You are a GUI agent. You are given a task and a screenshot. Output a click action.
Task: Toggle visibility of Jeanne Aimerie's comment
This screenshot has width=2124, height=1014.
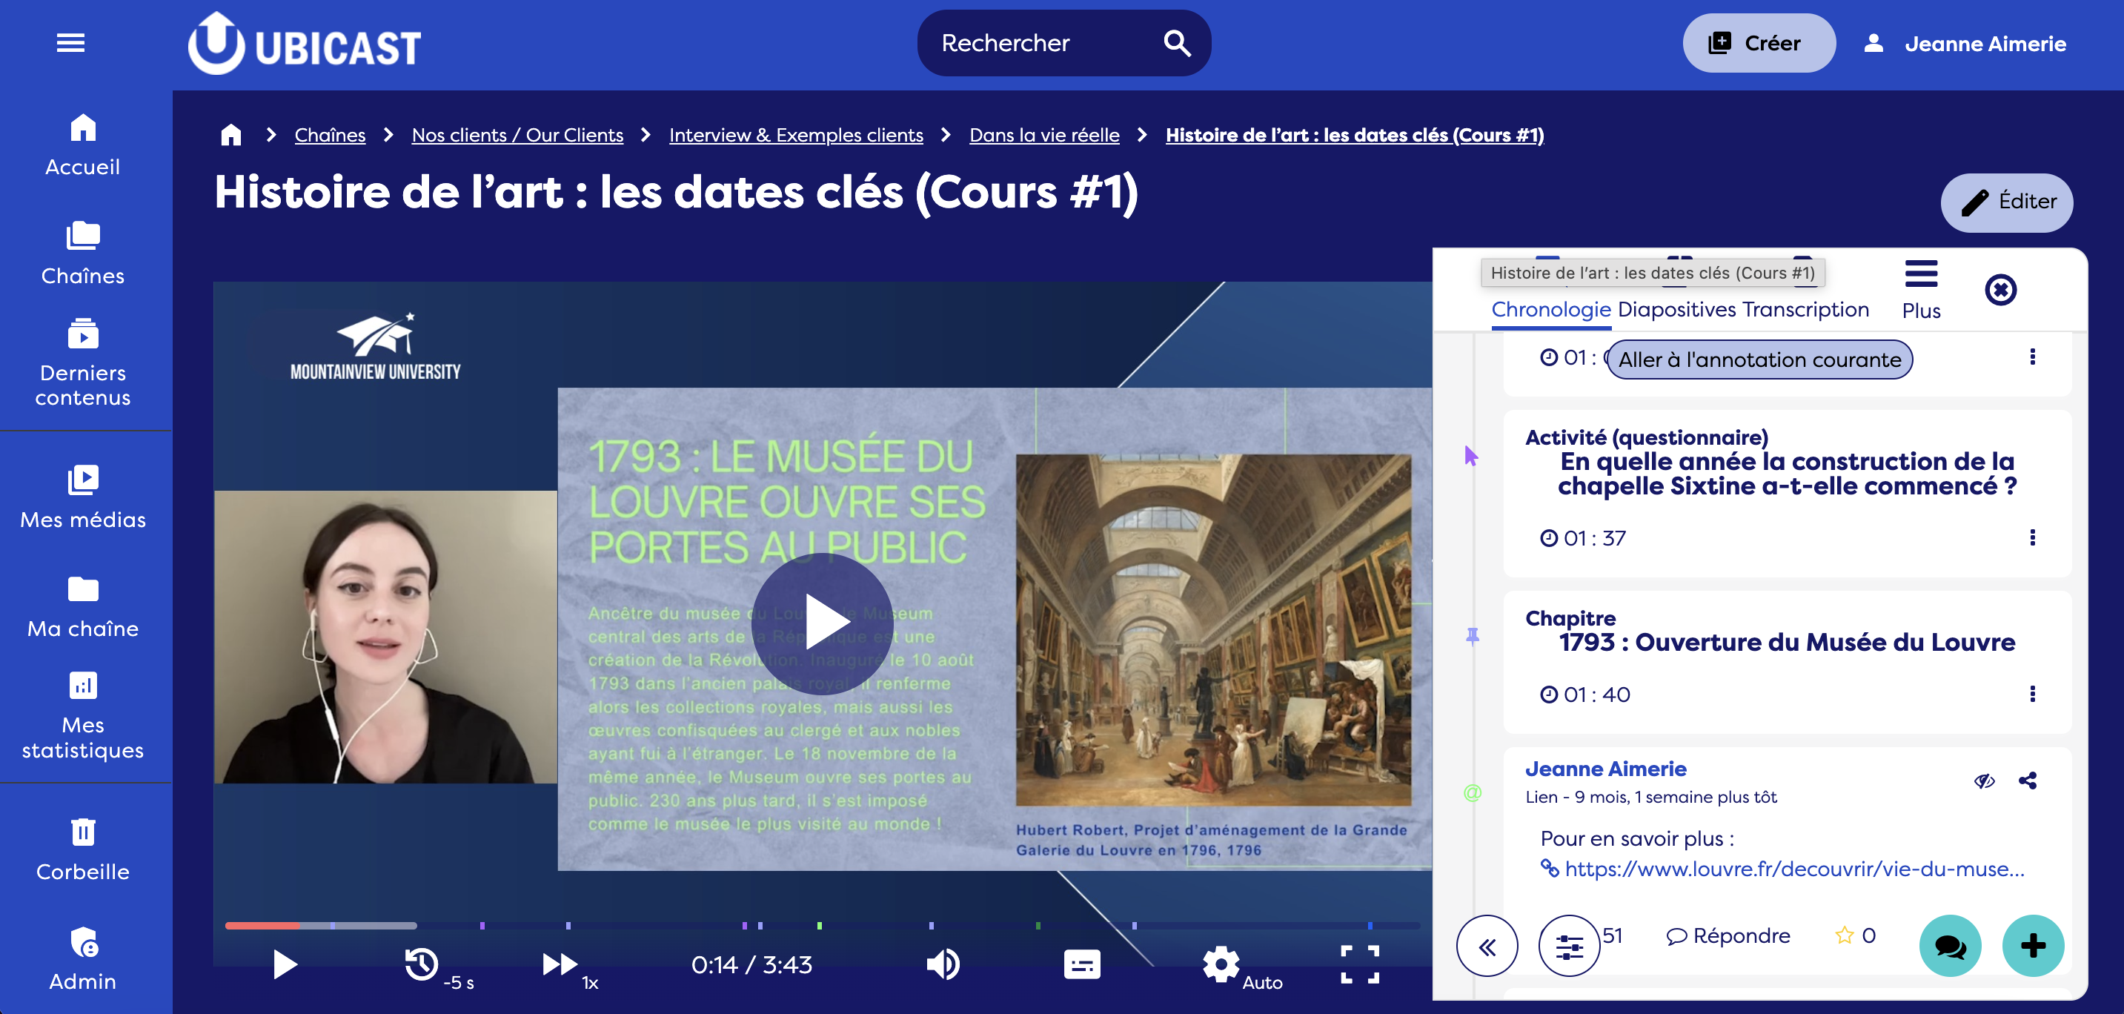click(x=1984, y=781)
